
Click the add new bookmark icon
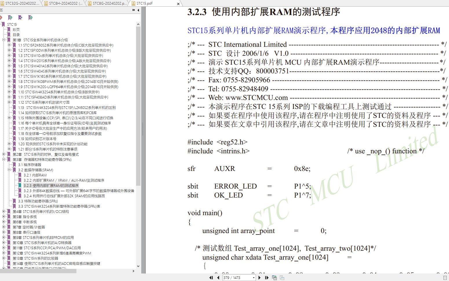pos(10,18)
